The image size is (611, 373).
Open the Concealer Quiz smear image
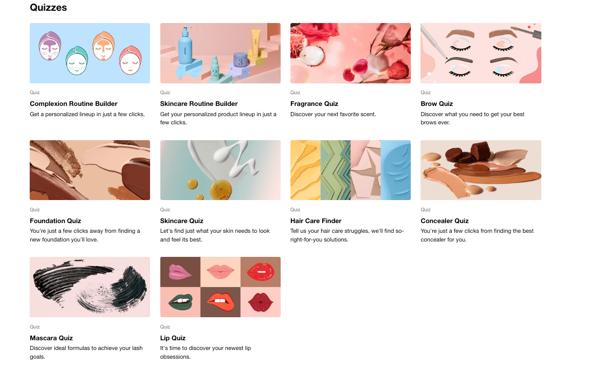[x=481, y=170]
